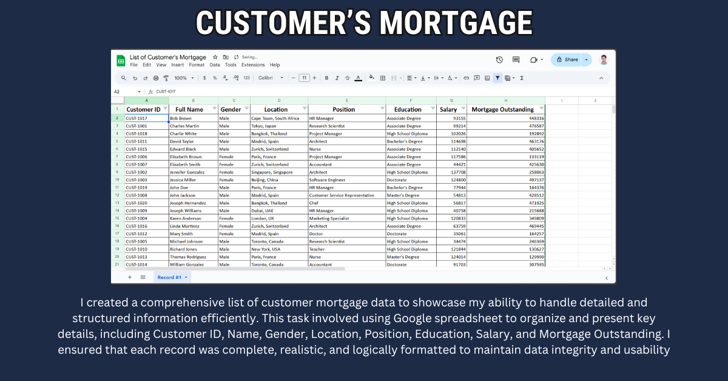Click the font size 11 field
Viewport: 728px width, 381px height.
coord(304,78)
